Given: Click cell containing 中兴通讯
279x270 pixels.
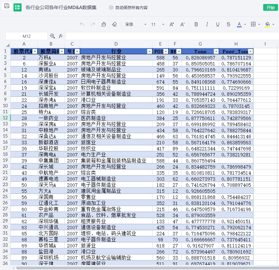Looking at the screenshot, I should click(51, 228).
